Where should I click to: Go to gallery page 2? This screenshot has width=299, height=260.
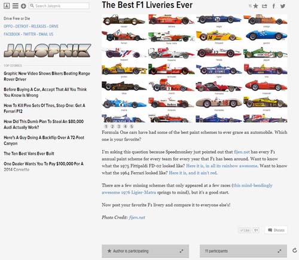pyautogui.click(x=112, y=126)
